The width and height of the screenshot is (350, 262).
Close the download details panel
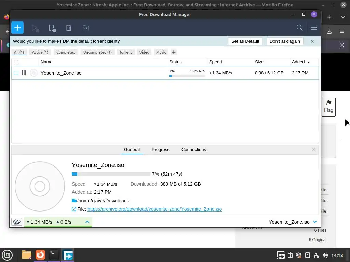tap(314, 150)
